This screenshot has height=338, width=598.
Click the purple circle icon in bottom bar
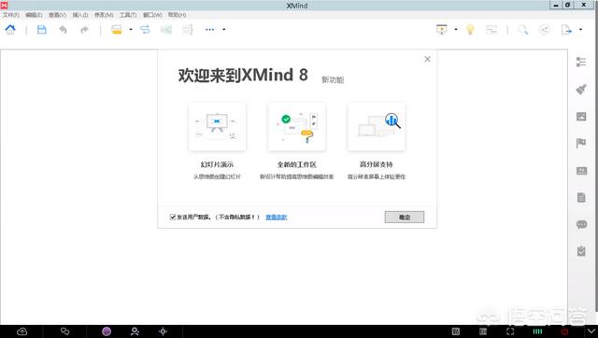[x=107, y=331]
